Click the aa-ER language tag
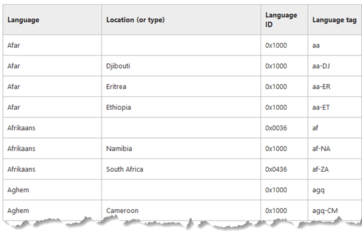 point(321,87)
